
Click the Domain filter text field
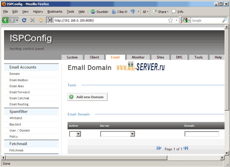pyautogui.click(x=202, y=134)
